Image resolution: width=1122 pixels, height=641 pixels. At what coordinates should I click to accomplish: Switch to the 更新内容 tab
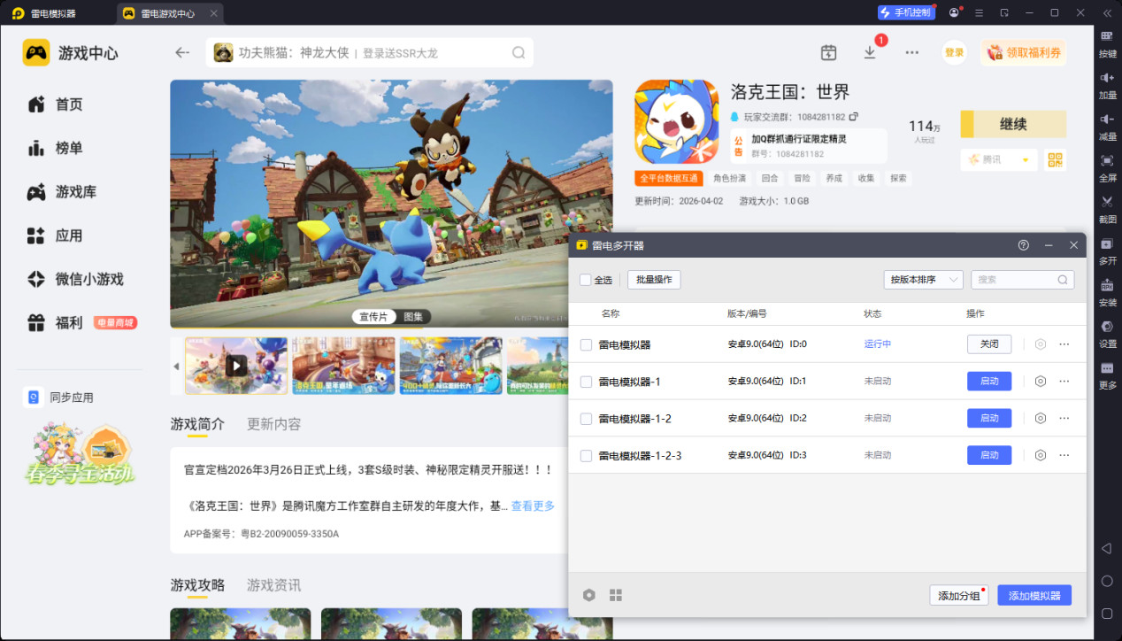point(273,424)
